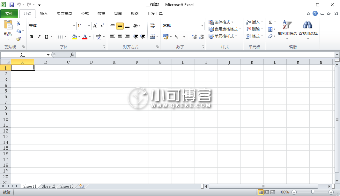Open the 套用表格格式 dropdown
The image size is (340, 196).
[x=225, y=29]
